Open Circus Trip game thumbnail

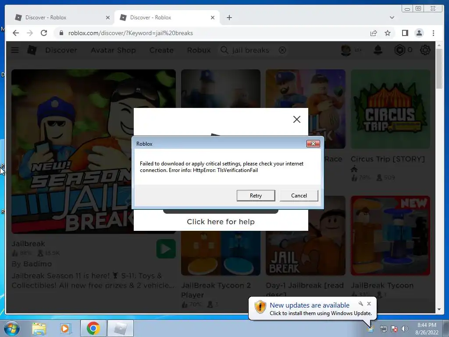[390, 109]
